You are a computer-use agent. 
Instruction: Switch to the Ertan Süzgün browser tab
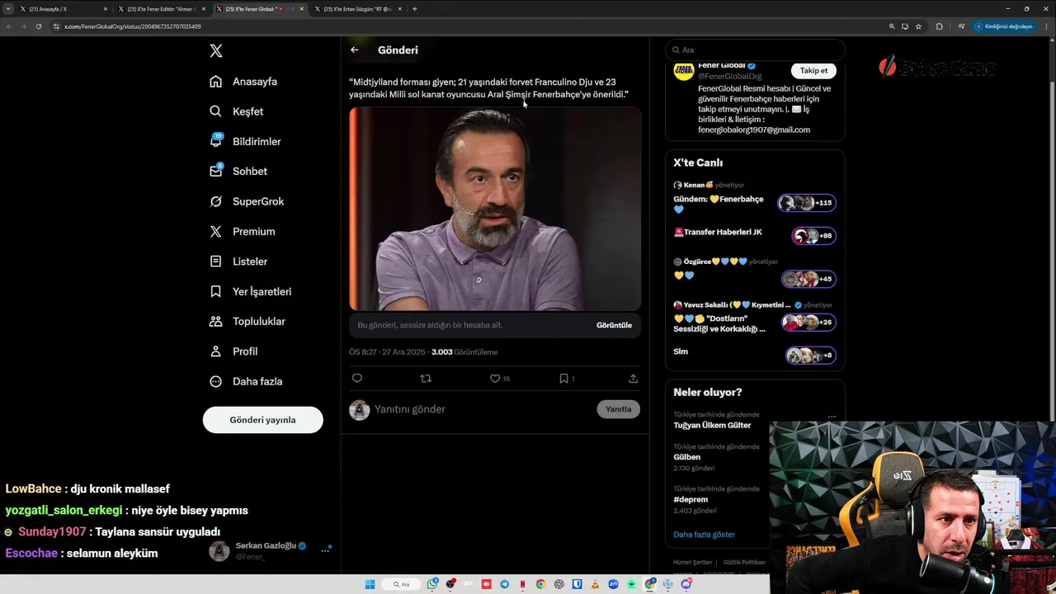(358, 9)
